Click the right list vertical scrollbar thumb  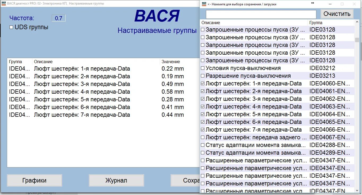pos(357,40)
